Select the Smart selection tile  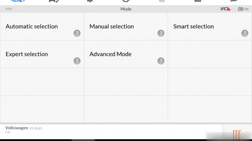coord(210,27)
